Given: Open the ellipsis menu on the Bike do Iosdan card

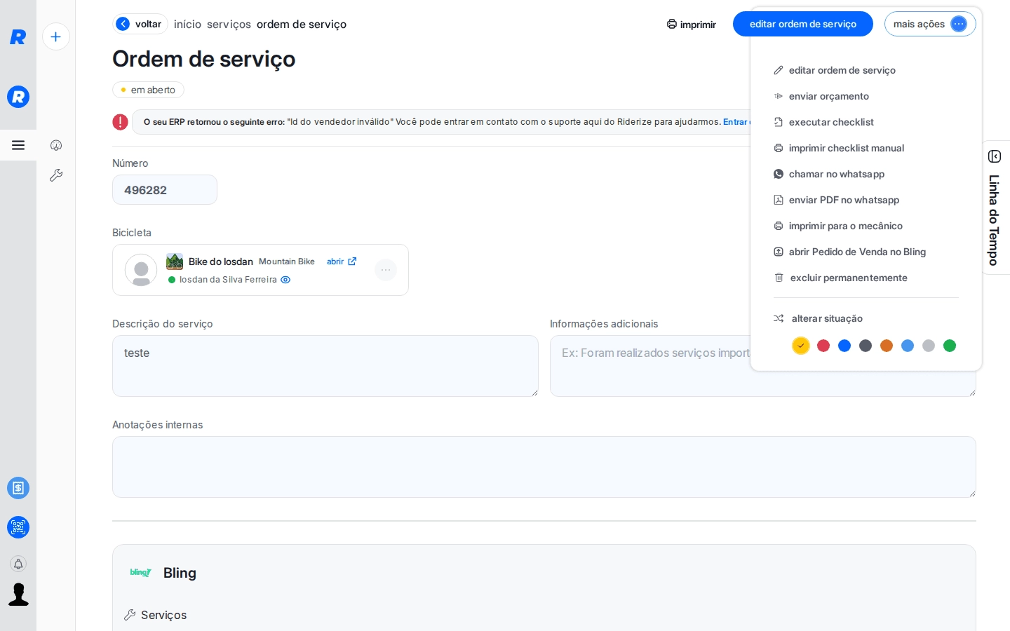Looking at the screenshot, I should click(x=386, y=270).
